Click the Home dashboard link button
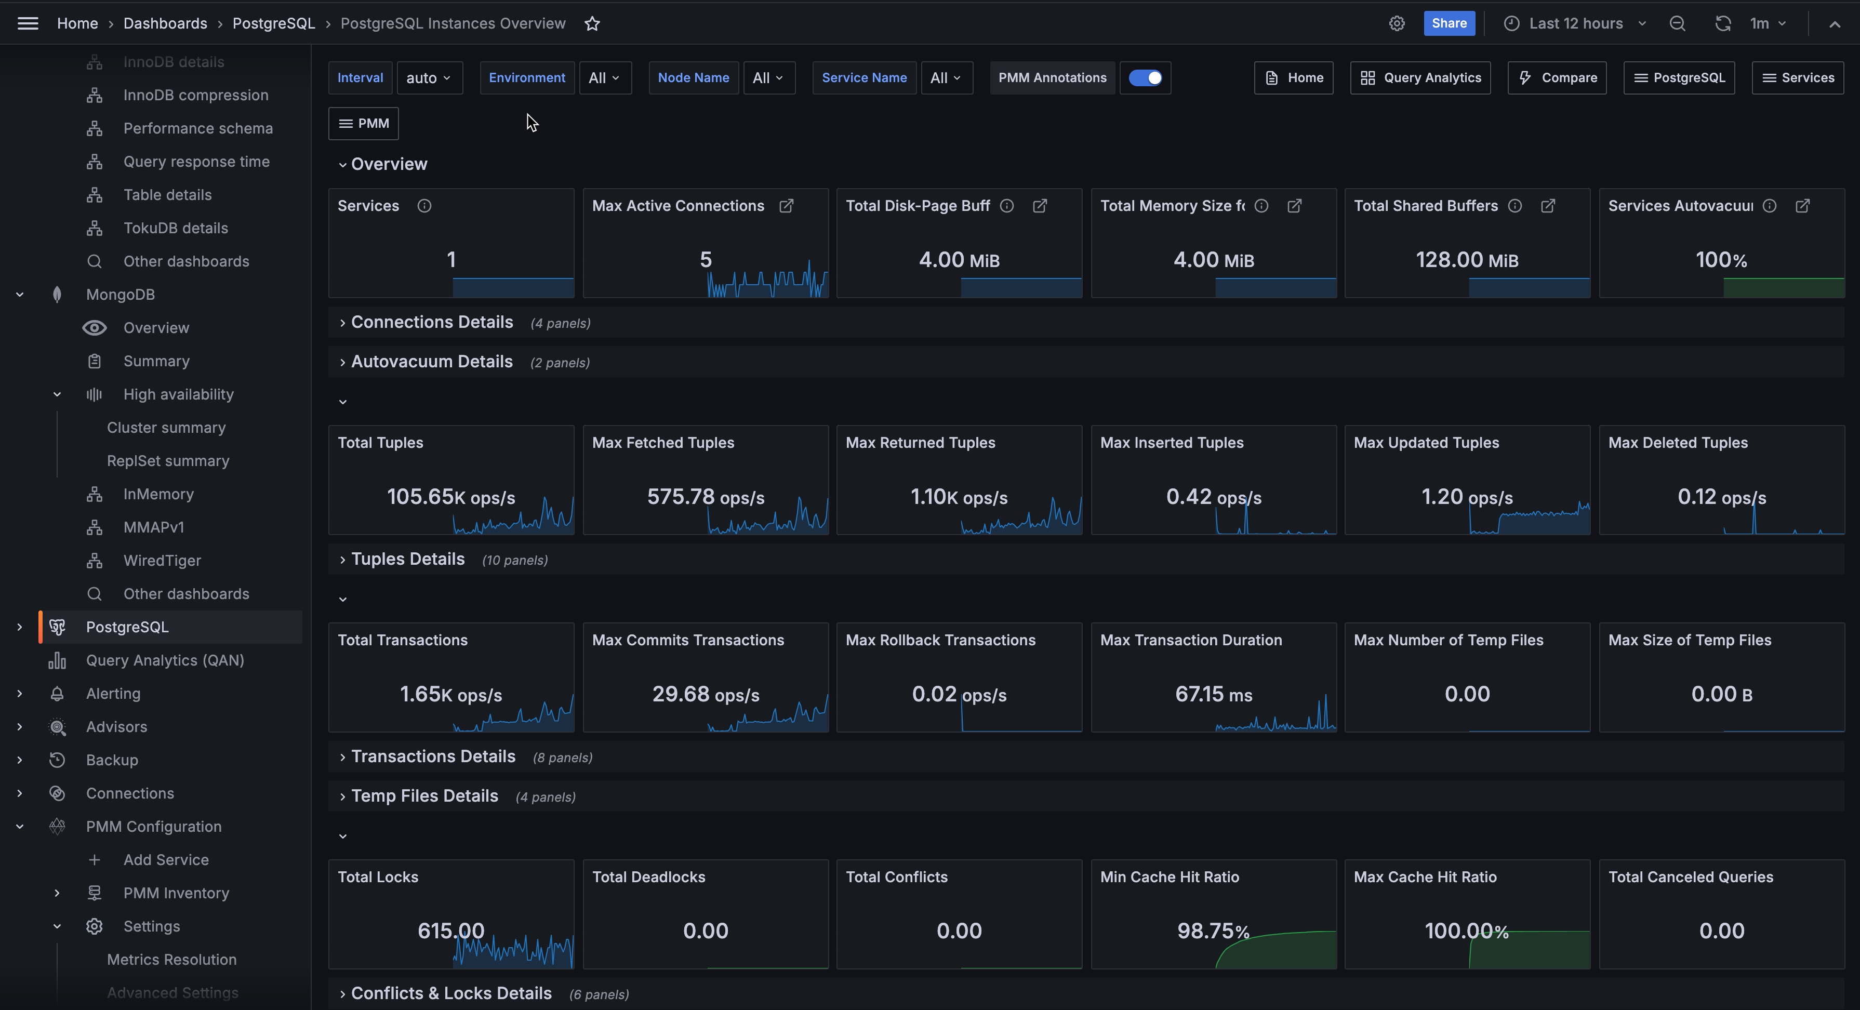 [1293, 77]
